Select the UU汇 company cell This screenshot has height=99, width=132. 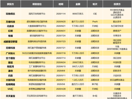tap(10, 89)
